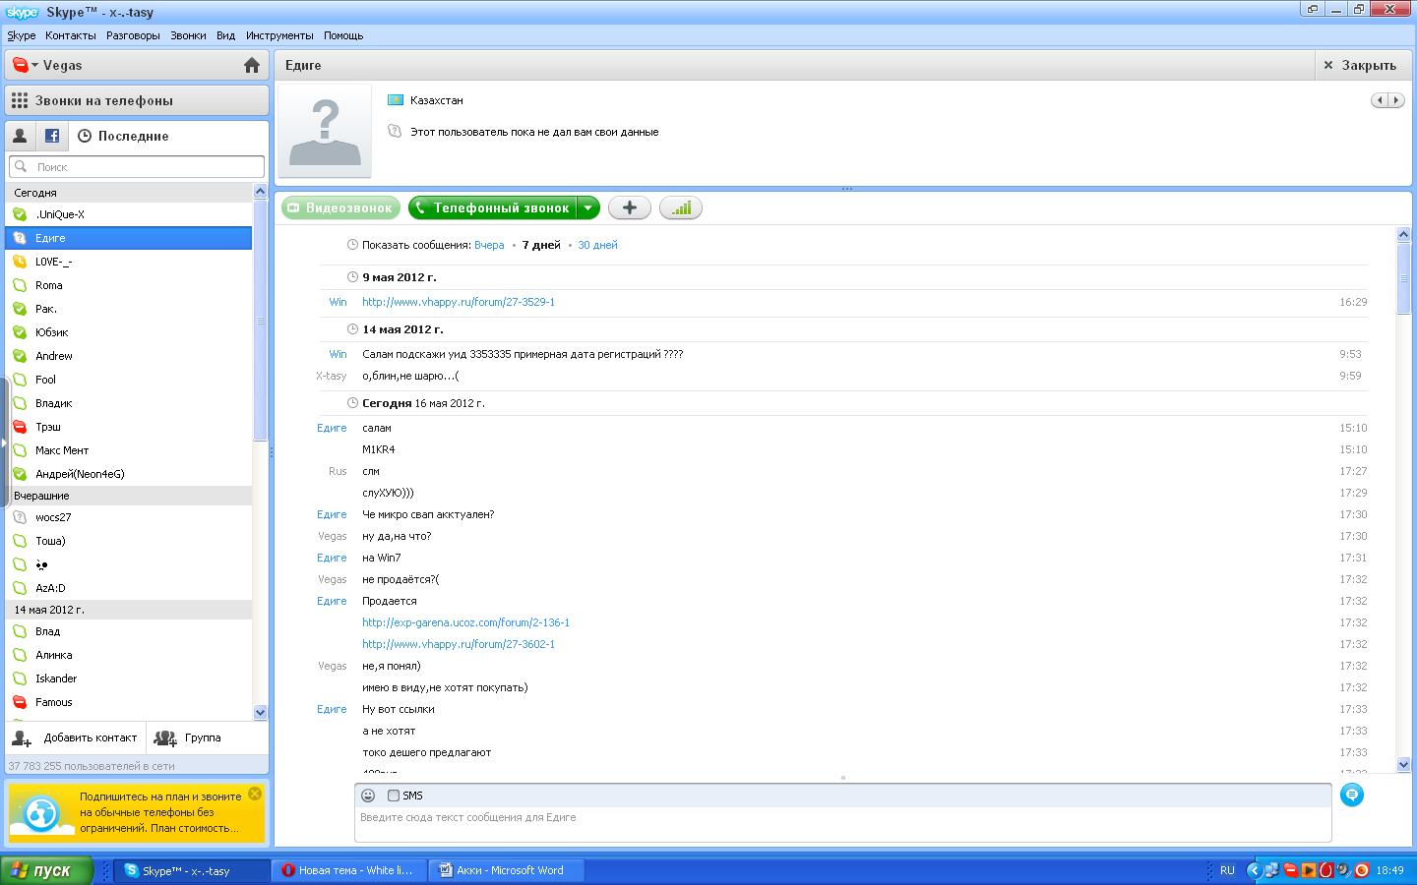This screenshot has height=885, width=1417.
Task: Click the dial pad icon for Звонки на телефоны
Action: [x=20, y=100]
